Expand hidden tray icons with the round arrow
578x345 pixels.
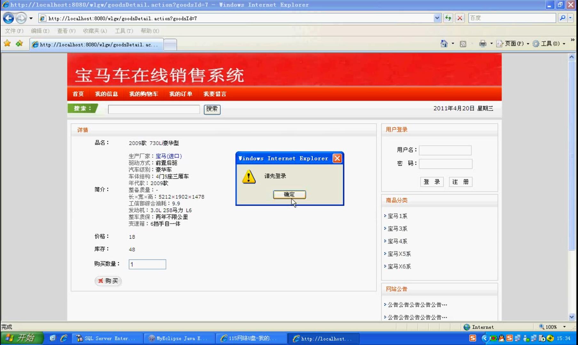coord(484,338)
